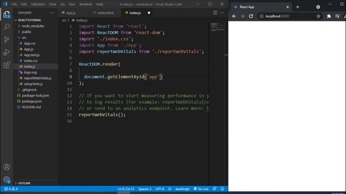Open the Source Control view
Screen dimensions: 346x194
[x=6, y=39]
